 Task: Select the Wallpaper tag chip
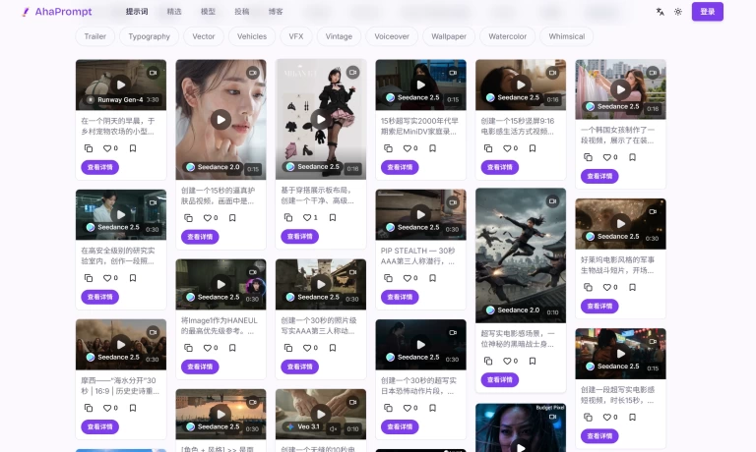pos(449,36)
